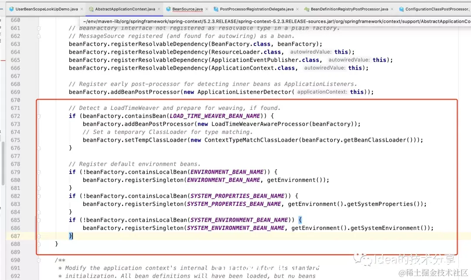Click the ConfigurationClassPostProcessor tab file icon
The width and height of the screenshot is (471, 280).
click(x=401, y=9)
